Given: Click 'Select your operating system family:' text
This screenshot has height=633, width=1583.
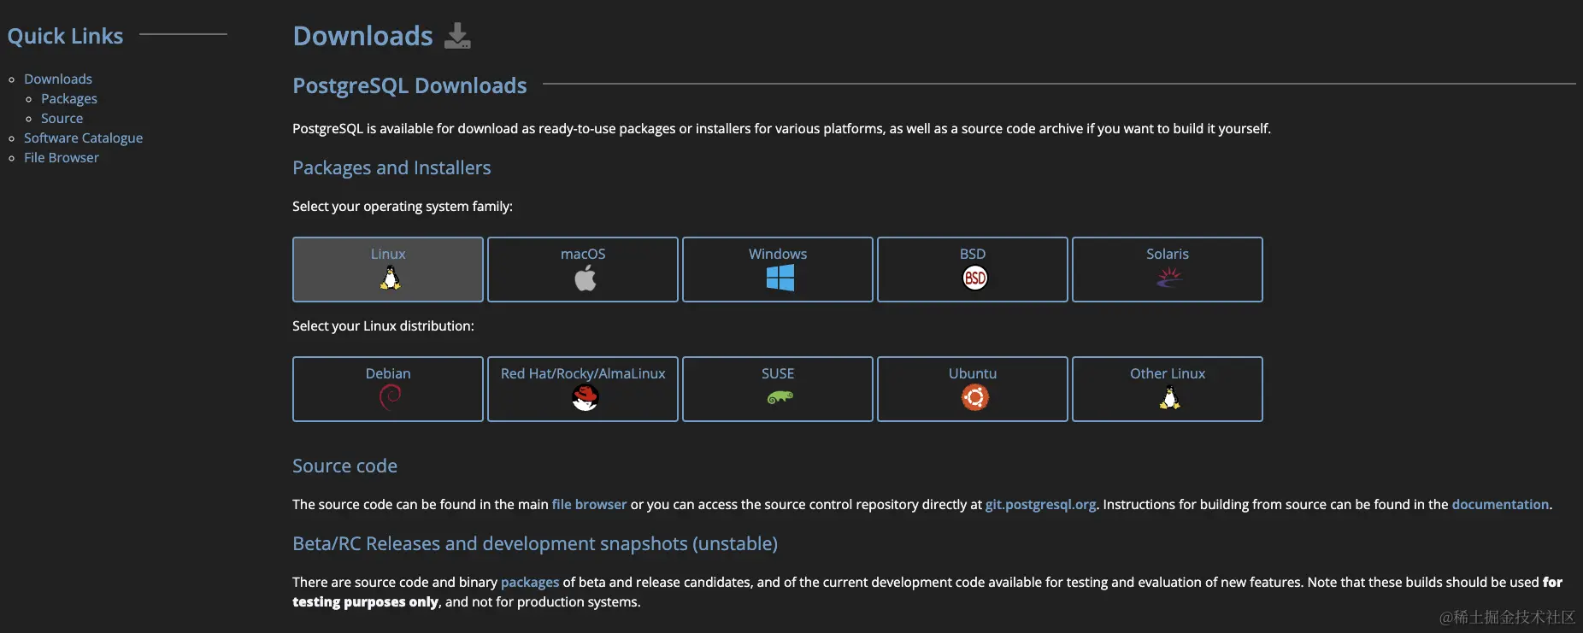Looking at the screenshot, I should click(403, 206).
